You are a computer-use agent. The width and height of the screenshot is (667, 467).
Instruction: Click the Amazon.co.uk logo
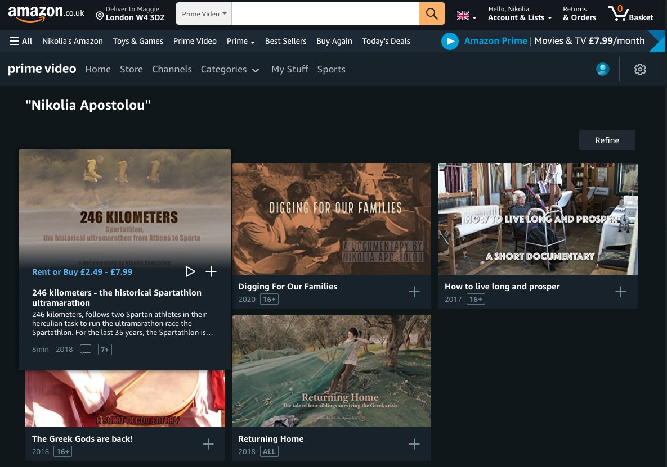[46, 13]
